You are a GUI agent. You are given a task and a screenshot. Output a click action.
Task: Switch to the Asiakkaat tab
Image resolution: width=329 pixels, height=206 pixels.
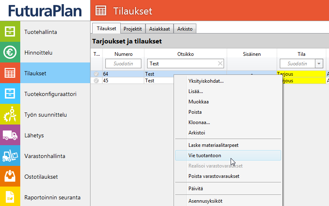tap(160, 29)
